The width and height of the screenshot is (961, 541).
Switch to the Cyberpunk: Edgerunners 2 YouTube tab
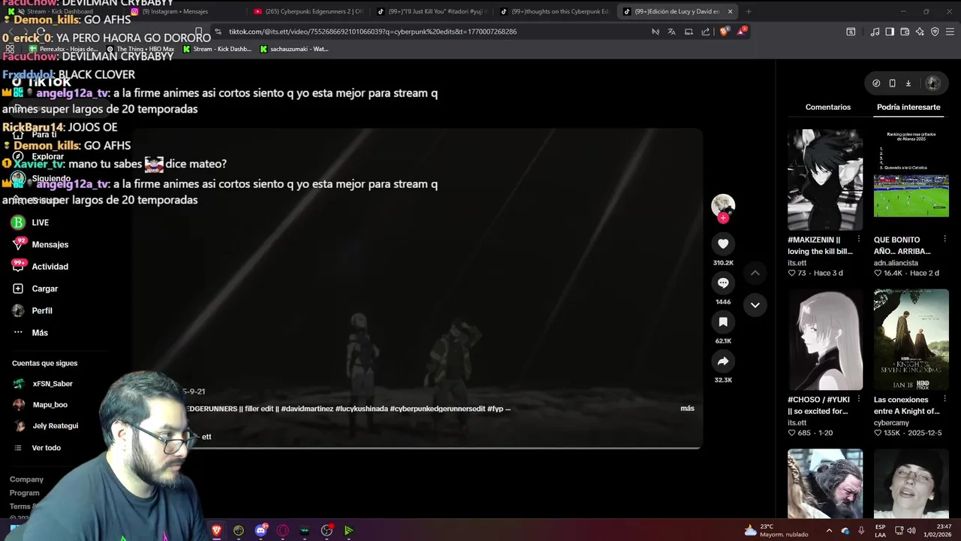(x=308, y=11)
